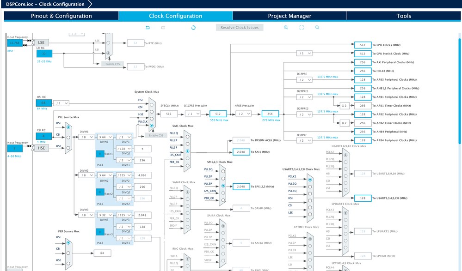The image size is (462, 271).
Task: Select PLL3P in the SPI1,2,3 Clock Mux
Action: coord(223,186)
